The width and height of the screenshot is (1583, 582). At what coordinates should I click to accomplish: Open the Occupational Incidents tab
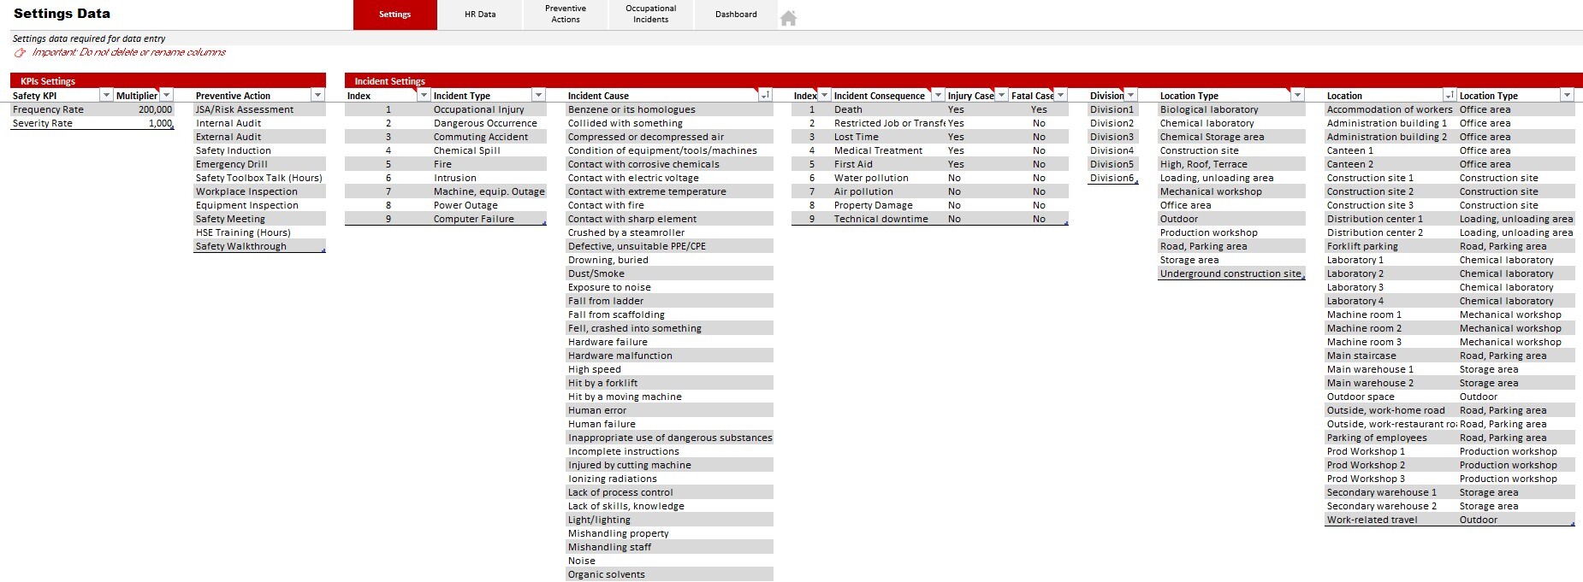650,15
